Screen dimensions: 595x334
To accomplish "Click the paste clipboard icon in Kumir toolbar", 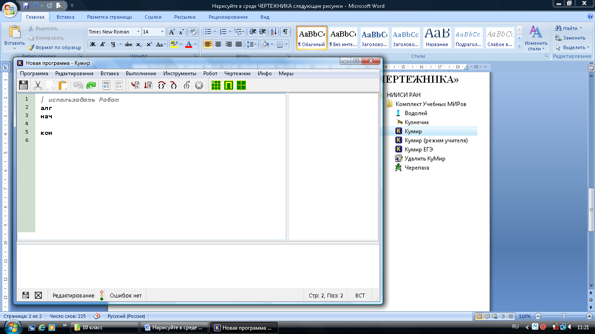I will tap(63, 85).
